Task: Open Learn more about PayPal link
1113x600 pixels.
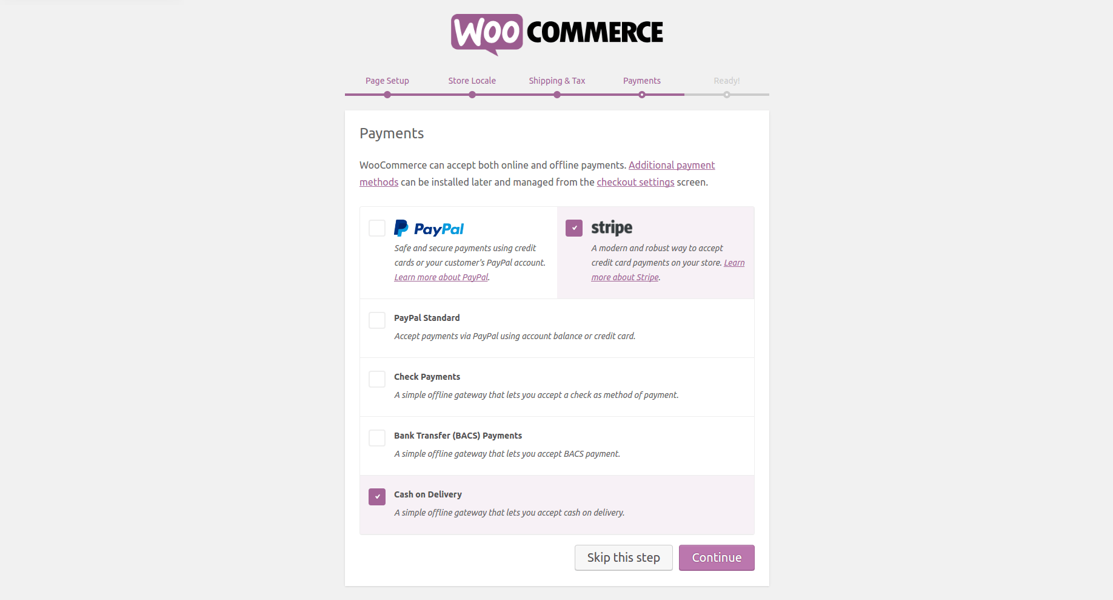Action: click(x=441, y=277)
